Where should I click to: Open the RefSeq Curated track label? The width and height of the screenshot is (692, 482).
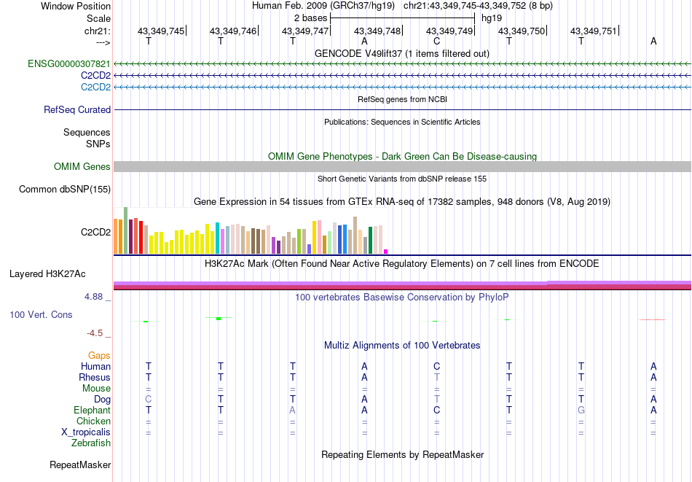tap(77, 109)
